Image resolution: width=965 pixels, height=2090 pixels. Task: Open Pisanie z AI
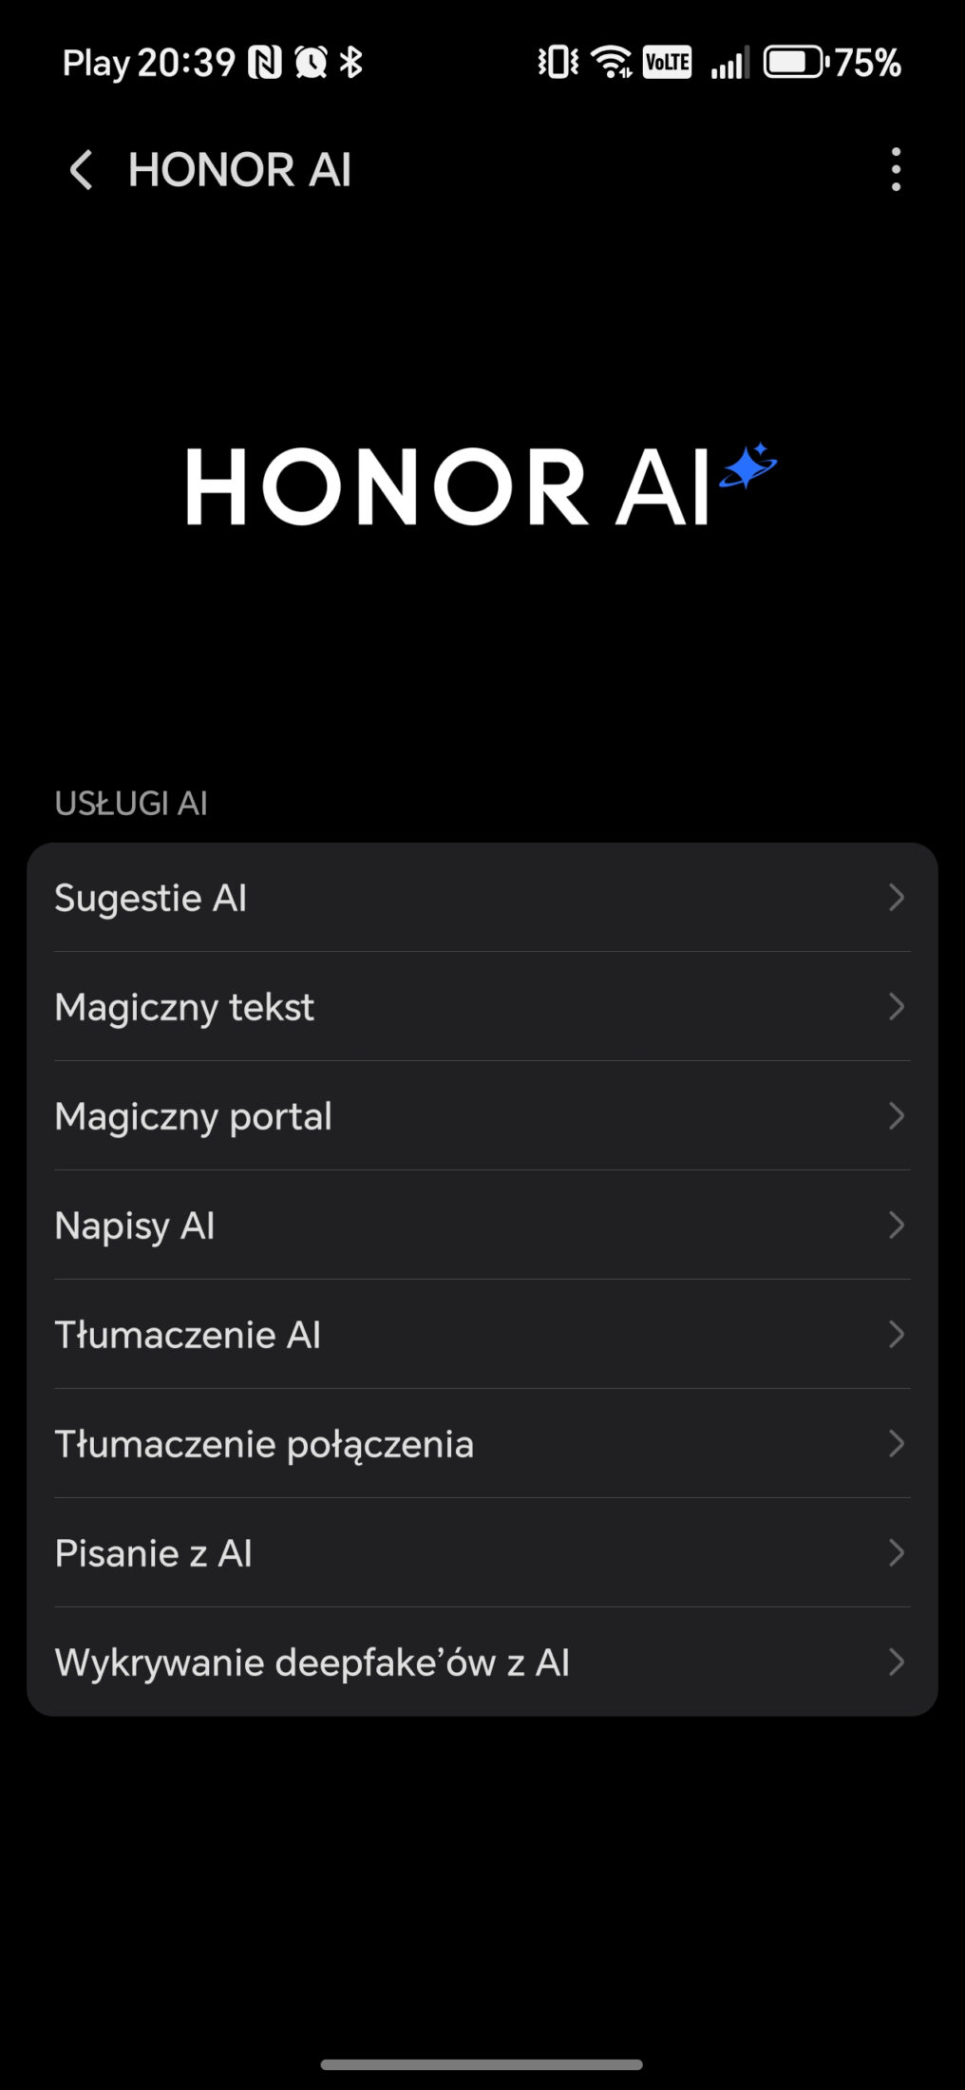click(x=154, y=1553)
